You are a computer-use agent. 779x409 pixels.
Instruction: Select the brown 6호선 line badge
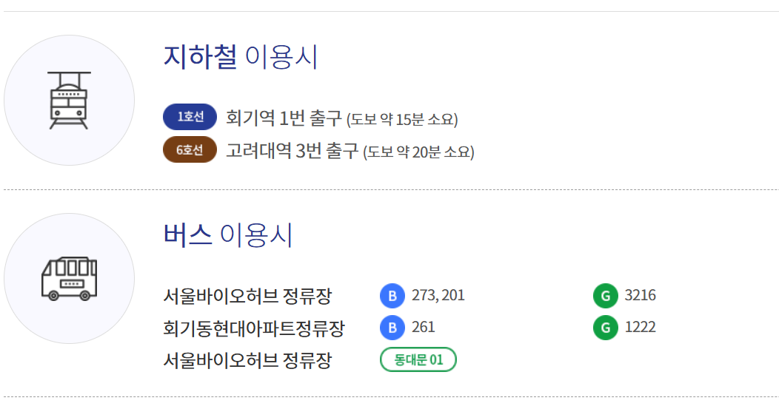(190, 149)
